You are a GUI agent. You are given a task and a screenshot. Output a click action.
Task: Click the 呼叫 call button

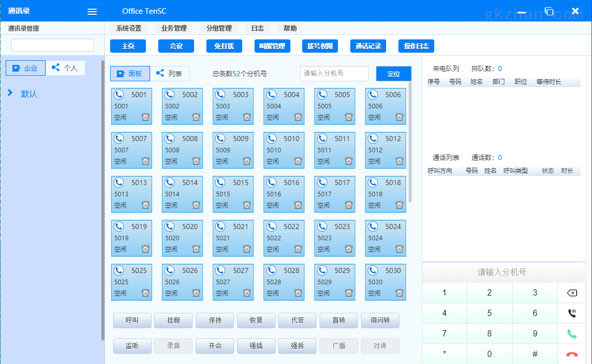click(132, 321)
